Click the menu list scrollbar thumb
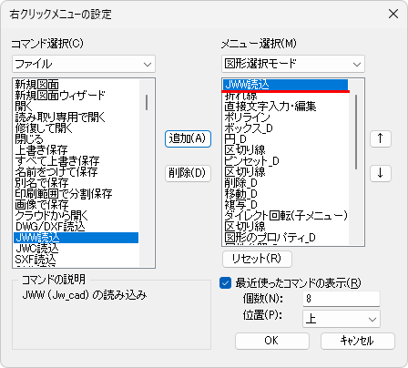Image resolution: width=408 pixels, height=368 pixels. coord(356,132)
